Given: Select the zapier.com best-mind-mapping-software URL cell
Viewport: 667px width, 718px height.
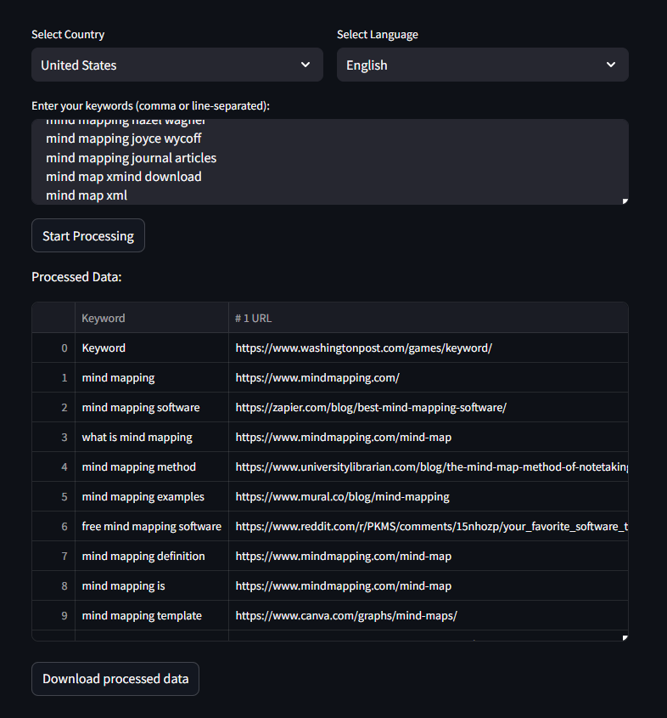Looking at the screenshot, I should (371, 407).
